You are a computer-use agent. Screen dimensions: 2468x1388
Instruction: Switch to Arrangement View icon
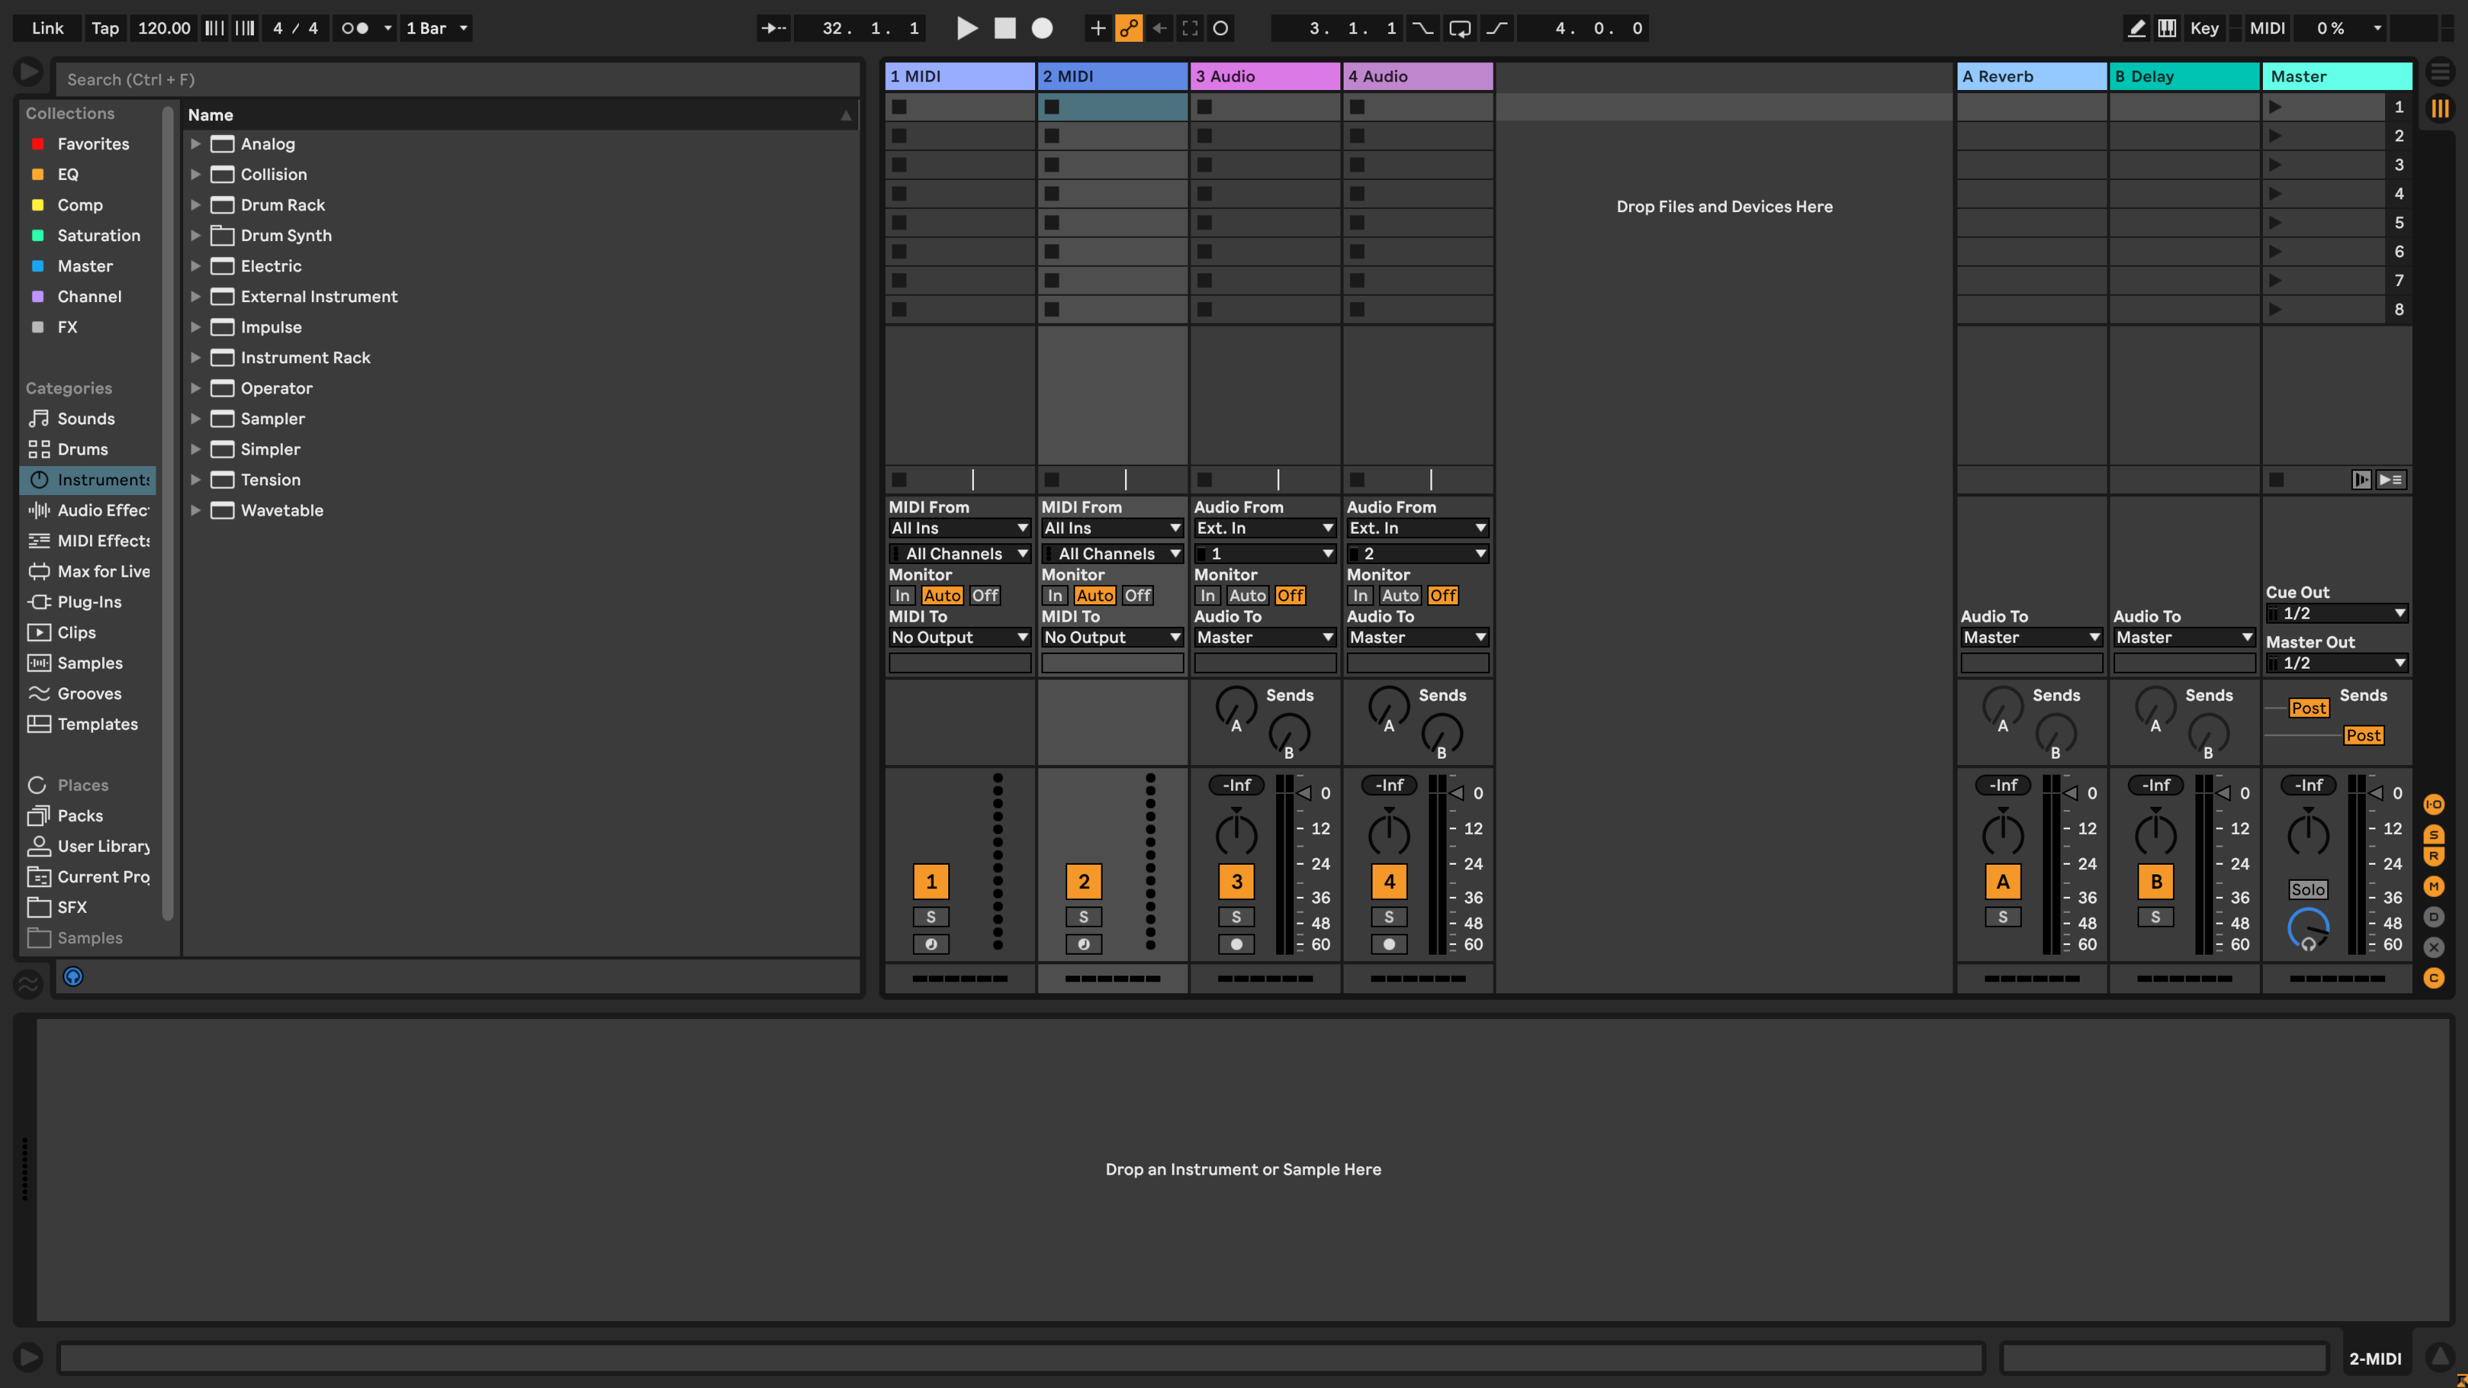(2440, 72)
